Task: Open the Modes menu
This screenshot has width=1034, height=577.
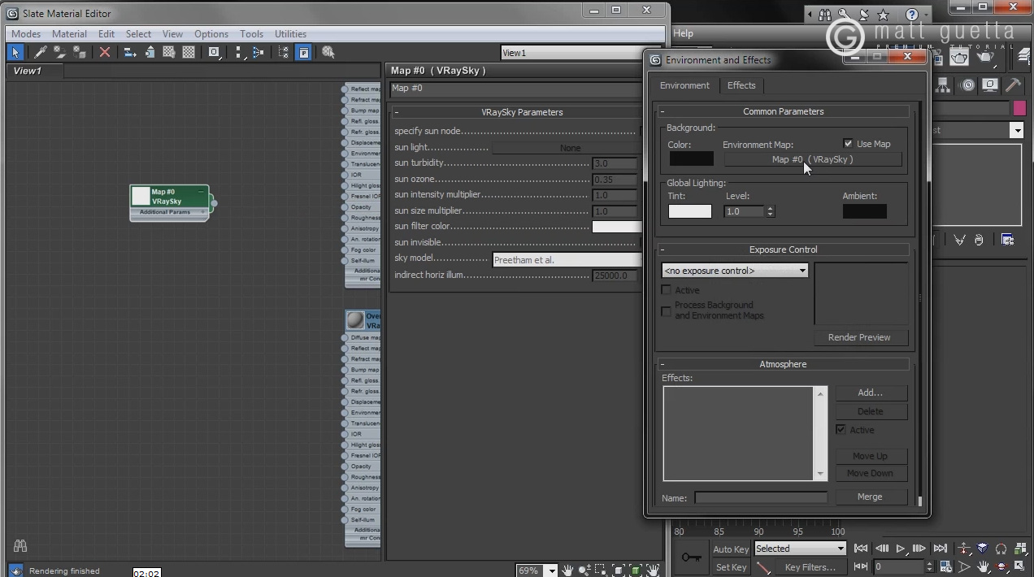Action: click(x=26, y=34)
